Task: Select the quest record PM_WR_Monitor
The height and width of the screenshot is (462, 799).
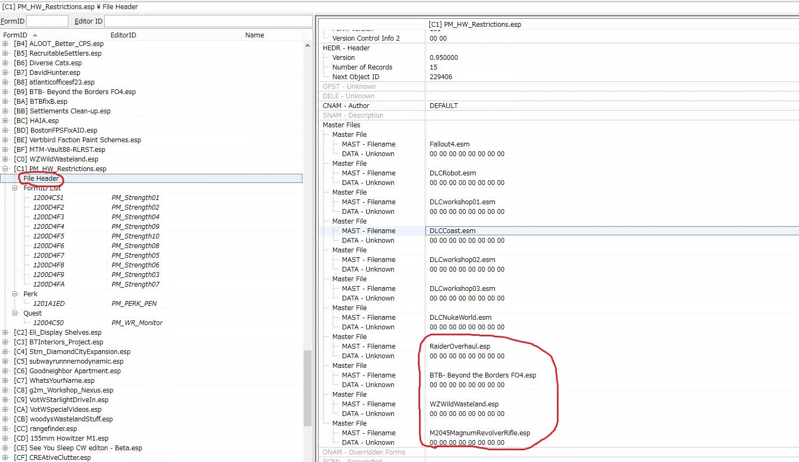Action: tap(151, 323)
